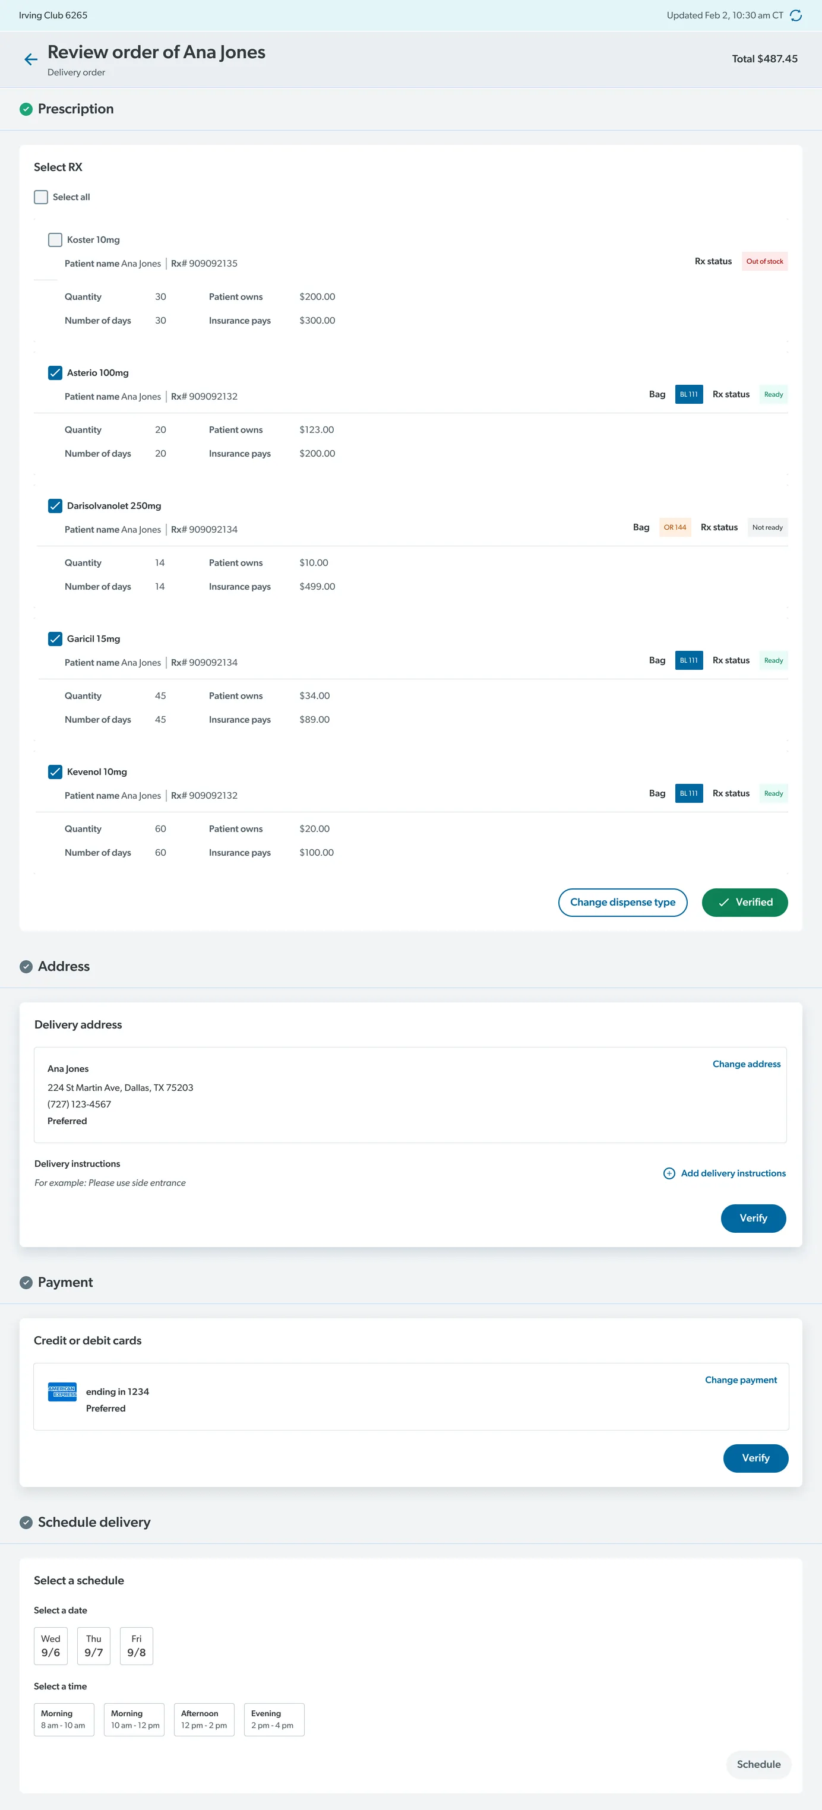The height and width of the screenshot is (1810, 822).
Task: Pick Morning 8 am - 10 am slot
Action: tap(64, 1719)
